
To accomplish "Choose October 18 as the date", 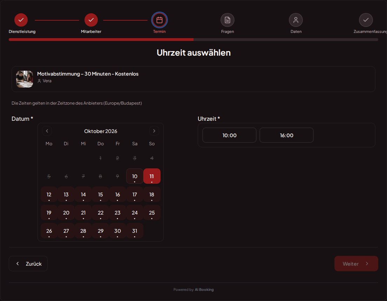I will [x=152, y=195].
